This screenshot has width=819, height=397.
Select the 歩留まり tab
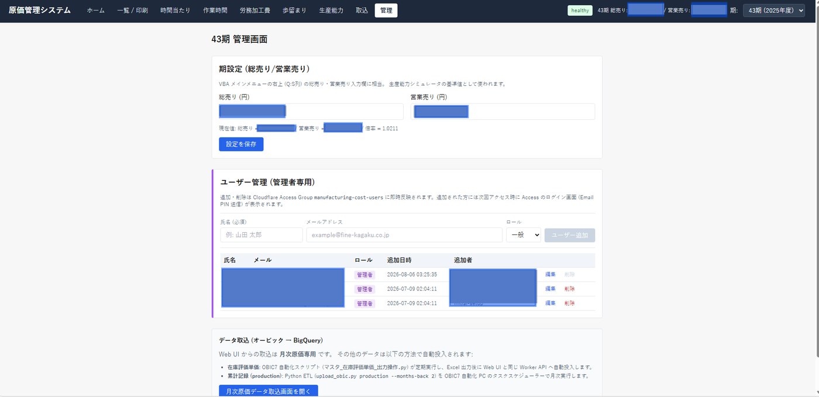[x=294, y=11]
